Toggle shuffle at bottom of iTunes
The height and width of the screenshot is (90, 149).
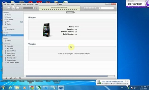click(x=11, y=78)
